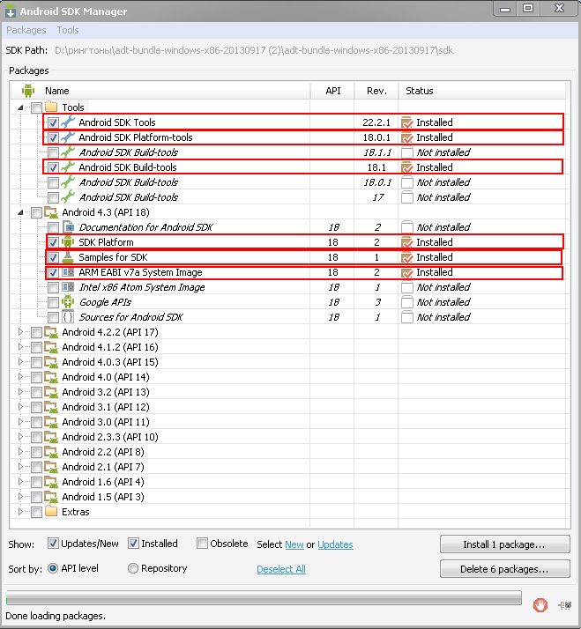Click the Rev. column header
Screen dimensions: 581x629
(376, 91)
